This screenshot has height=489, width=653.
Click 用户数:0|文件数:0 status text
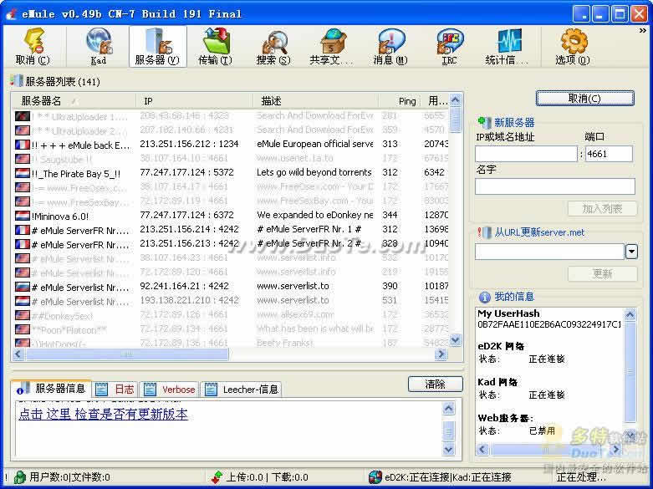[70, 477]
